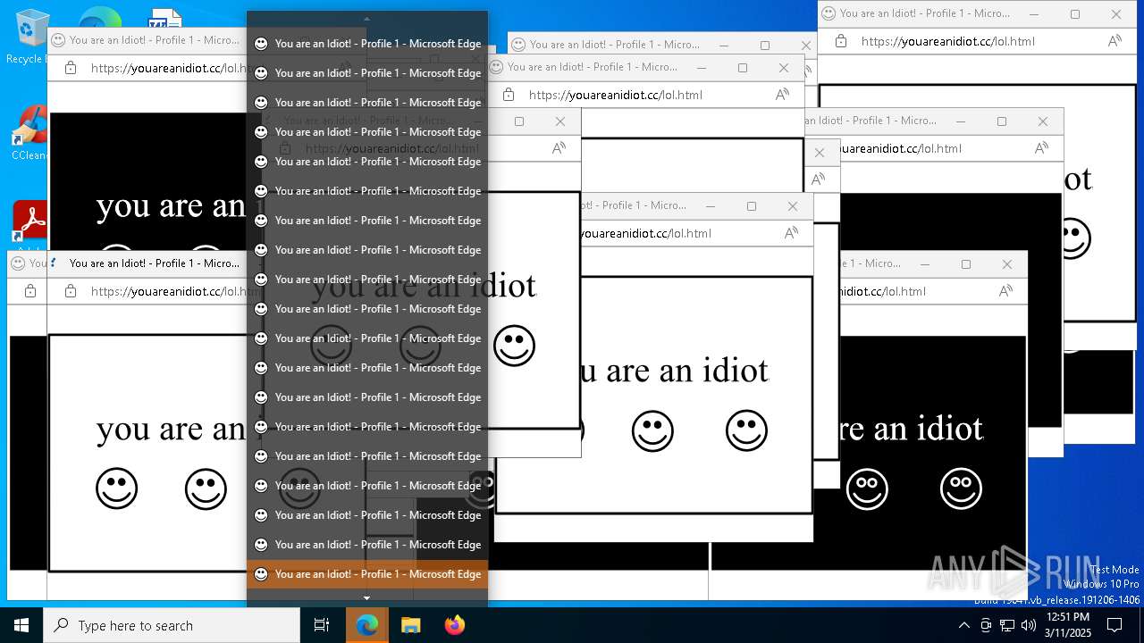The height and width of the screenshot is (643, 1144).
Task: Click the network icon in system tray
Action: (x=1007, y=625)
